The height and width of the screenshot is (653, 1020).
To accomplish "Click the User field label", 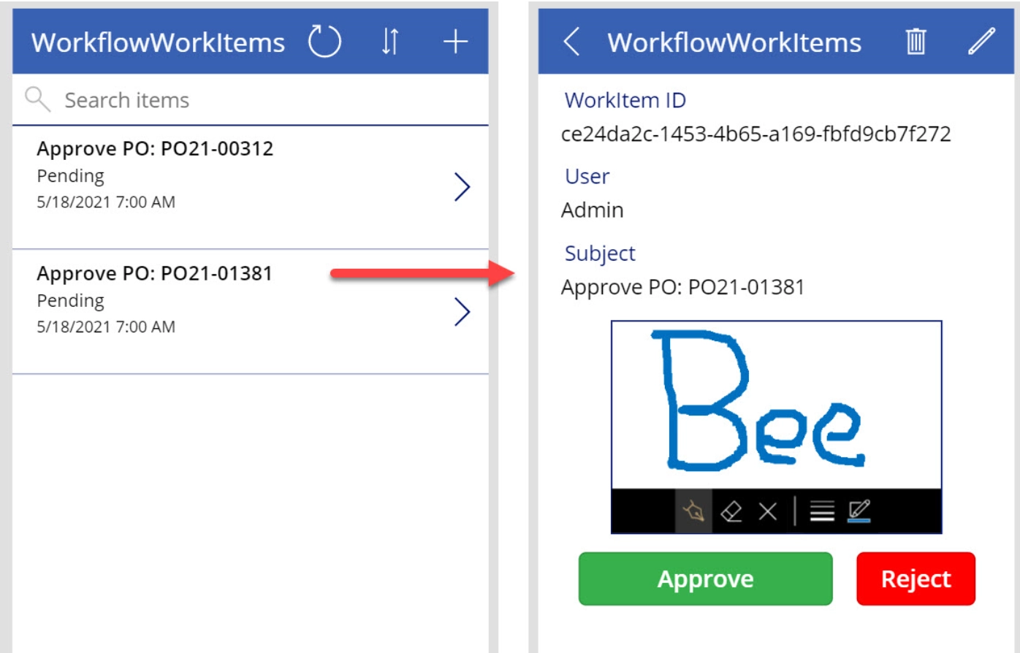I will tap(587, 177).
